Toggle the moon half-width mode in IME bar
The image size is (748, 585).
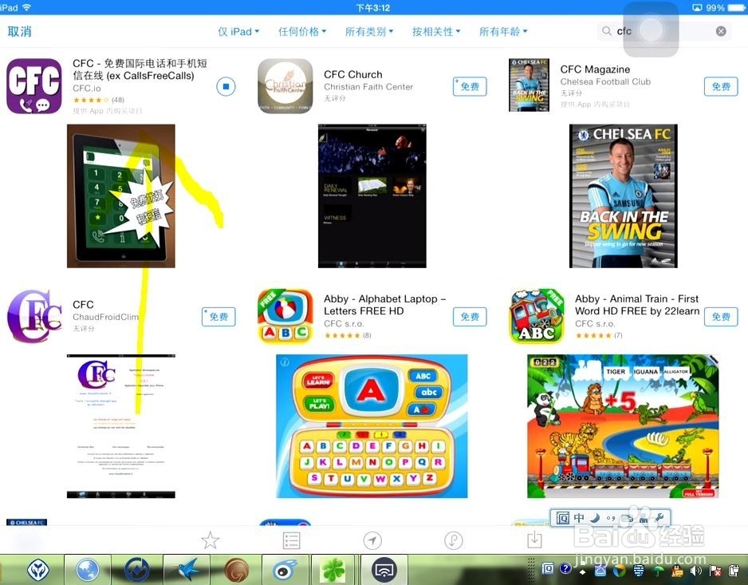point(594,518)
